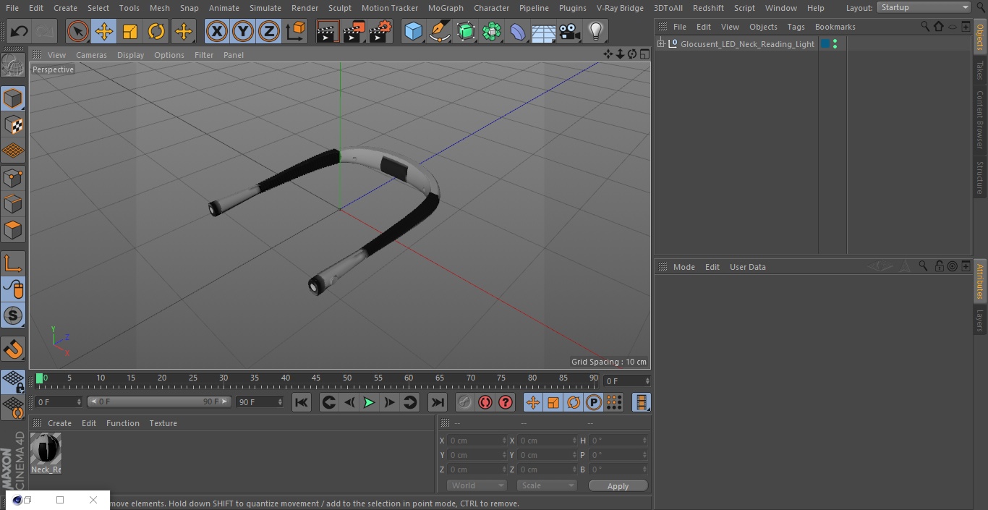This screenshot has height=510, width=988.
Task: Switch to the Content Browser tab
Action: pos(980,119)
